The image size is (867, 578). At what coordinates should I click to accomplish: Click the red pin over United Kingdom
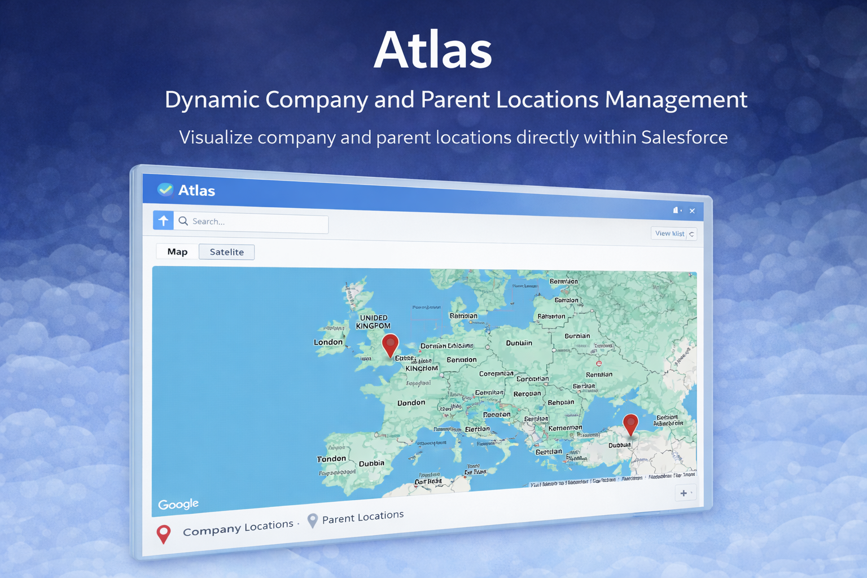pos(390,344)
